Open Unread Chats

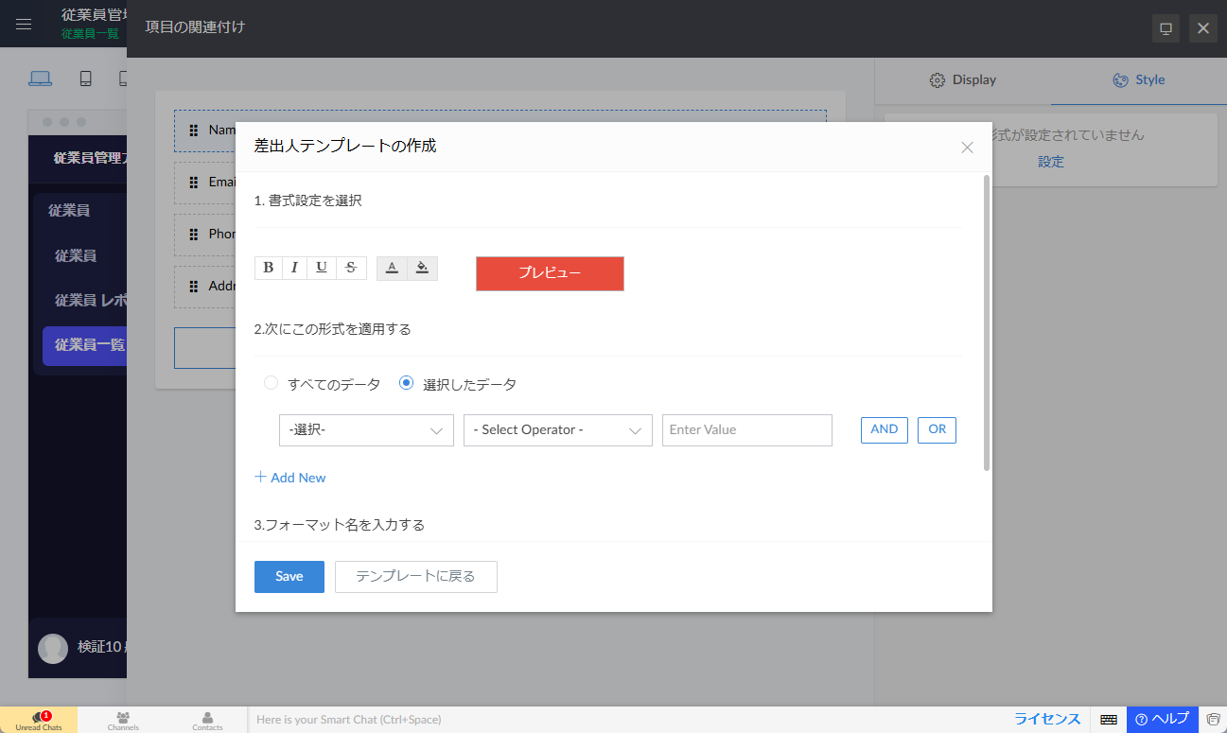(x=39, y=721)
